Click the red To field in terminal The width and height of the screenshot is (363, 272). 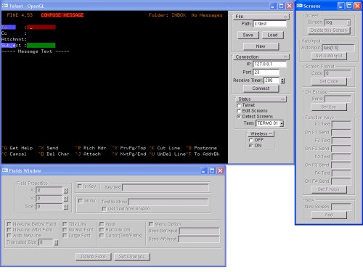pyautogui.click(x=41, y=27)
